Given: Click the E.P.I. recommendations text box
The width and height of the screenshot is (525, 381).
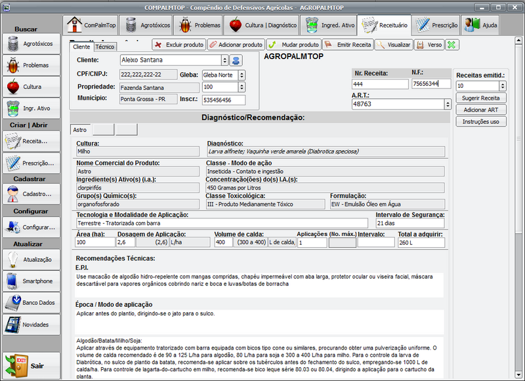Looking at the screenshot, I should 259,285.
